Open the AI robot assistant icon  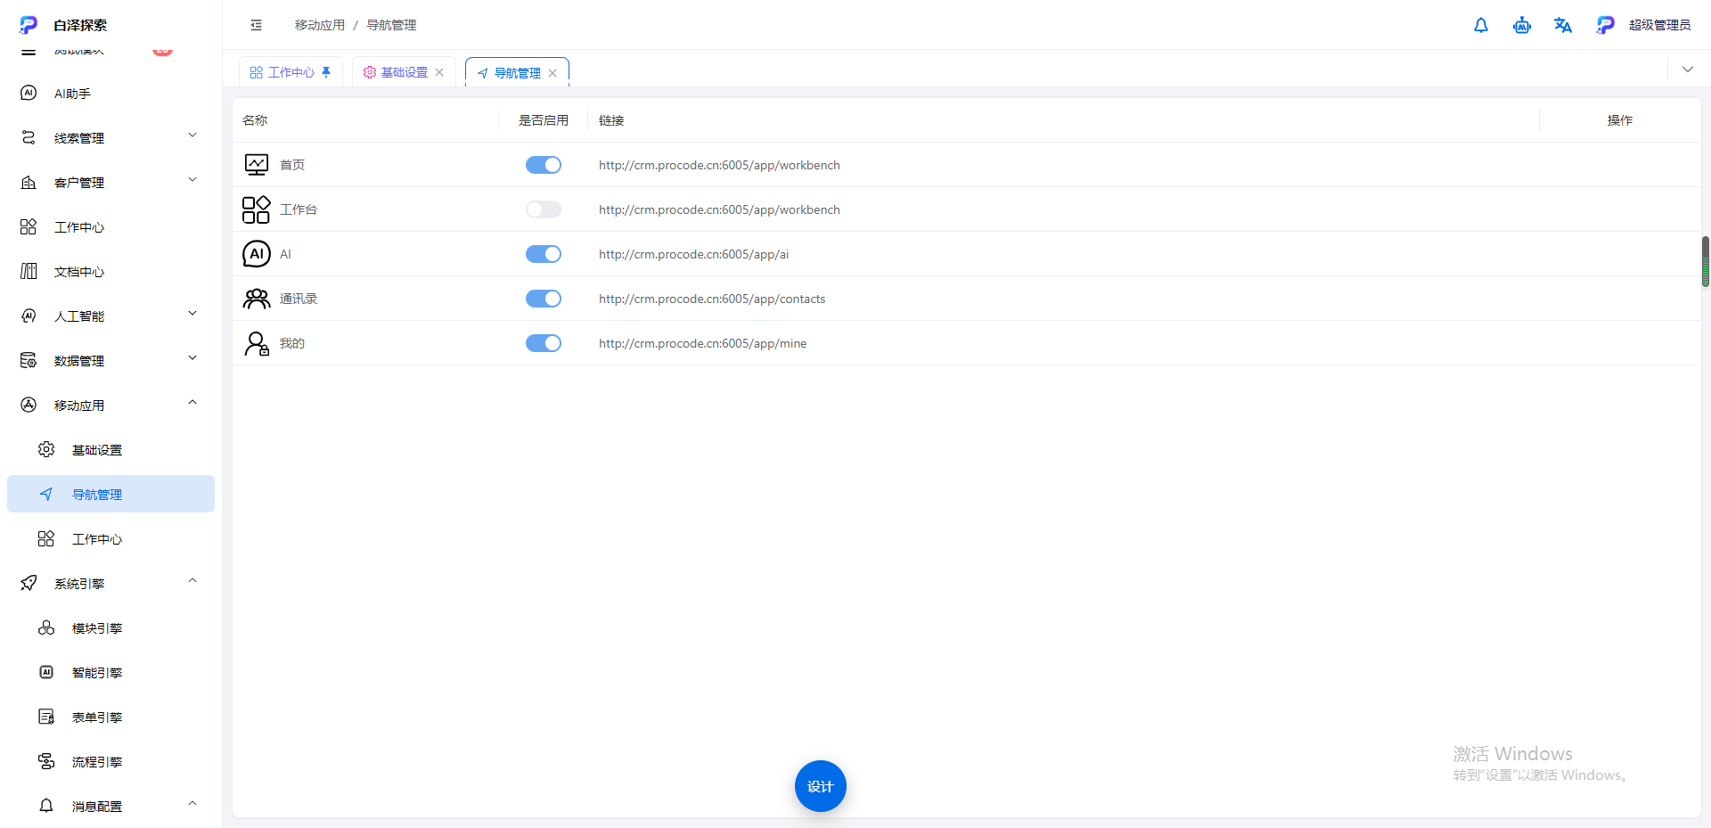(x=1521, y=25)
